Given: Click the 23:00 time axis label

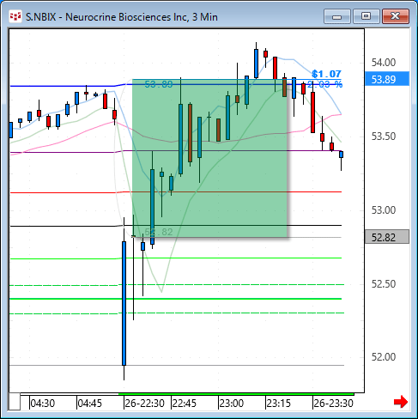Looking at the screenshot, I should [231, 404].
